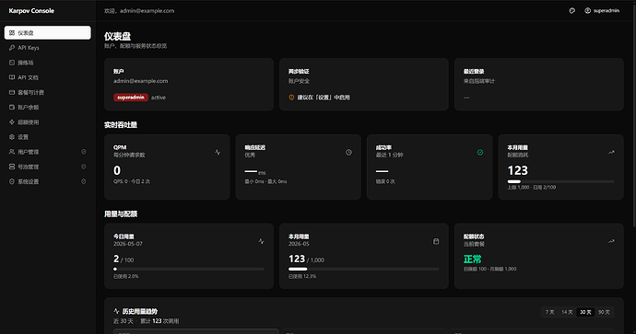636x334 pixels.
Task: Toggle the theme icon in top bar
Action: [x=571, y=11]
